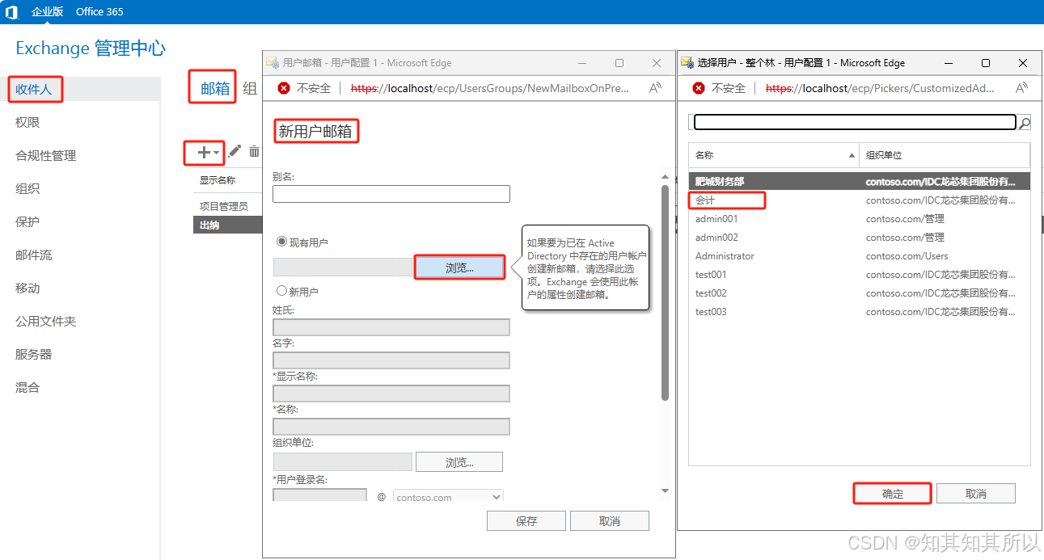Click the 别名 input field
1044x560 pixels.
[x=391, y=194]
